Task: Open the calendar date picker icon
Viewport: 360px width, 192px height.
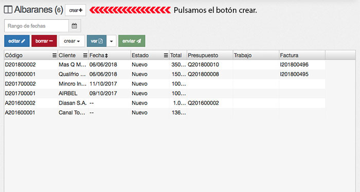Action: click(x=75, y=26)
